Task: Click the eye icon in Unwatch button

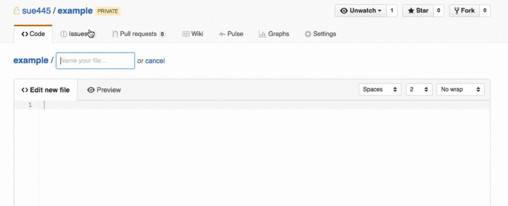Action: coord(344,11)
